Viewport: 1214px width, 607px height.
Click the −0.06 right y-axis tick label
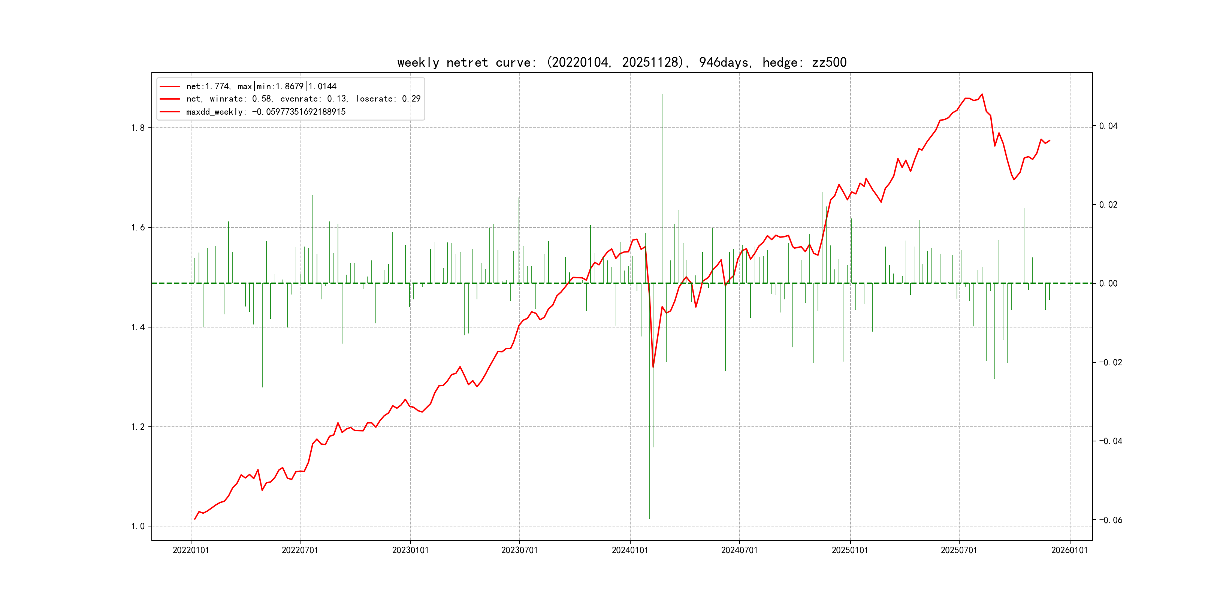coord(1110,520)
